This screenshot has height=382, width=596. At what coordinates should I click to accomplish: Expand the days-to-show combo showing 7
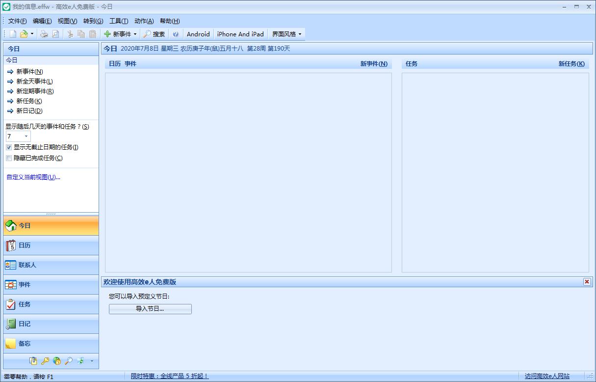[x=26, y=136]
